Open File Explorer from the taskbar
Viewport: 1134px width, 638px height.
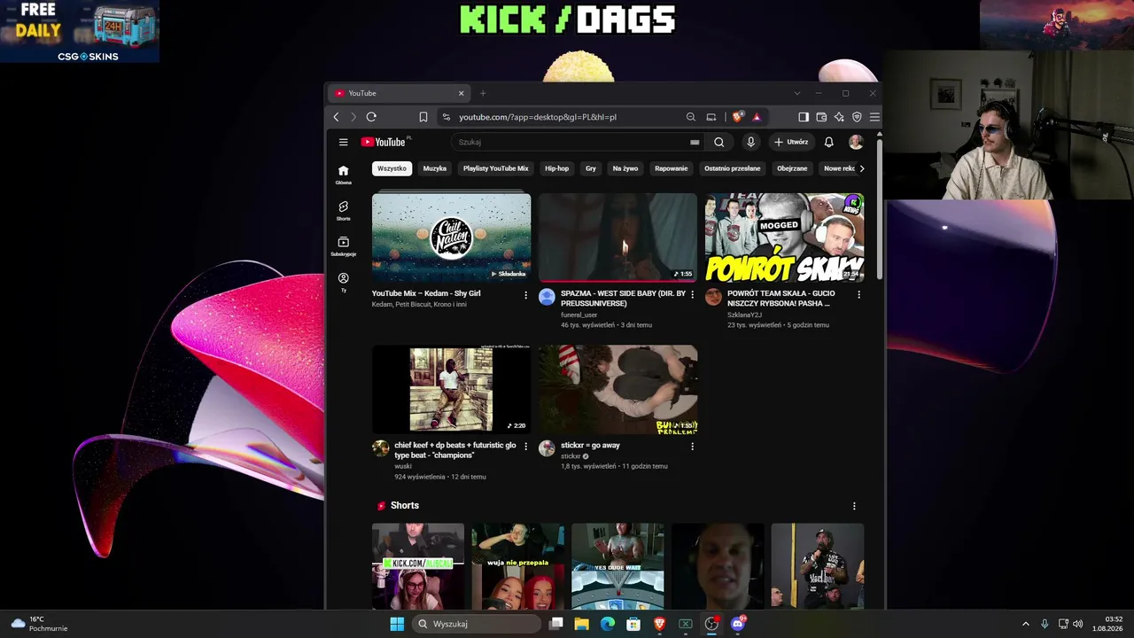(x=581, y=624)
